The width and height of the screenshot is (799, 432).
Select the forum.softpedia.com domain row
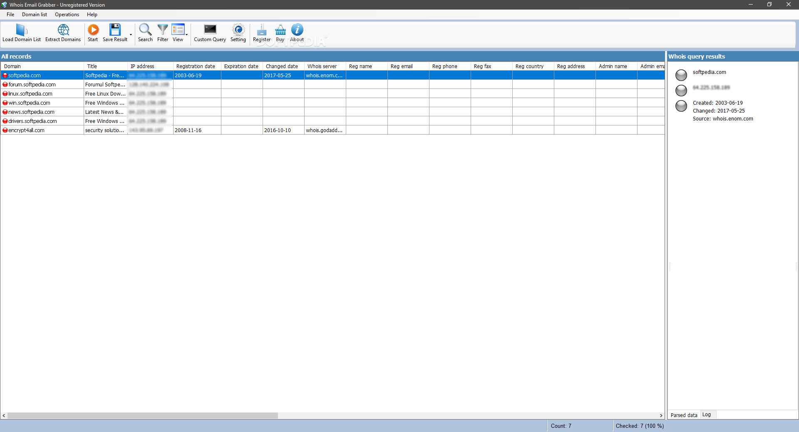[x=333, y=85]
